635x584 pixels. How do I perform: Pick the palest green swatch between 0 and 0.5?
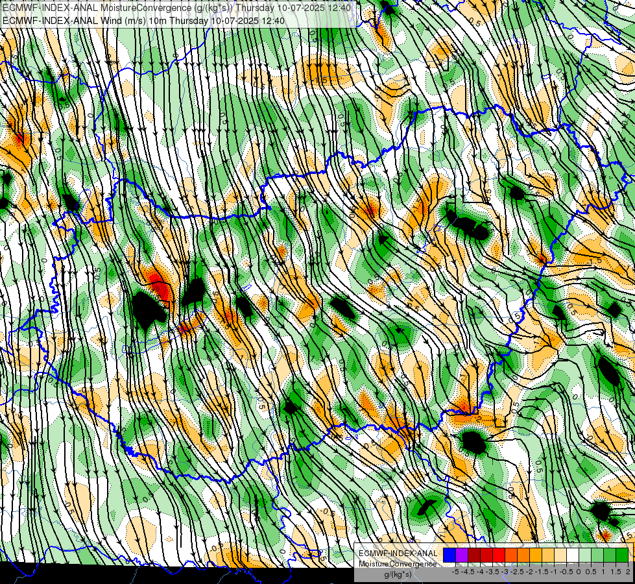[x=585, y=555]
